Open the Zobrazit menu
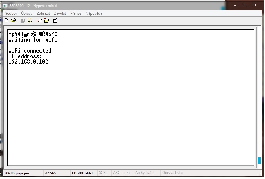Screen dimensions: 265x179 pyautogui.click(x=43, y=13)
